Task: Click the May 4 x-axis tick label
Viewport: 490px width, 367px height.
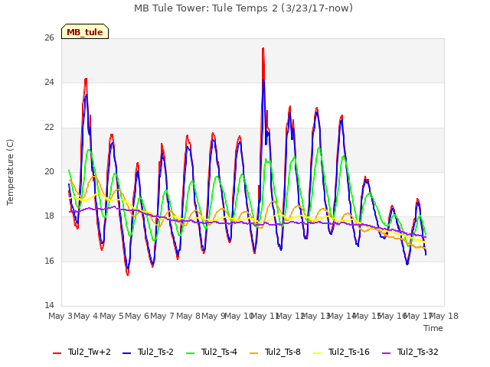Action: (x=86, y=316)
